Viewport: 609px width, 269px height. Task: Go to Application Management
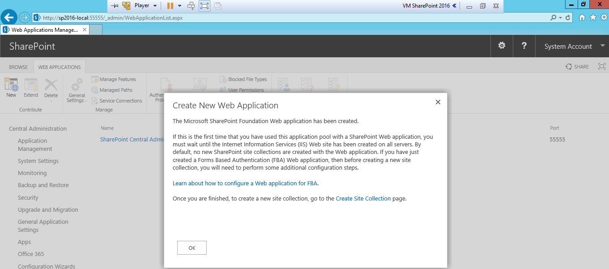35,145
